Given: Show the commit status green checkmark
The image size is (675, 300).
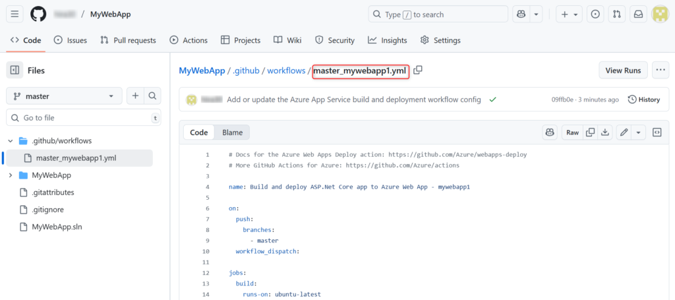Looking at the screenshot, I should (493, 100).
